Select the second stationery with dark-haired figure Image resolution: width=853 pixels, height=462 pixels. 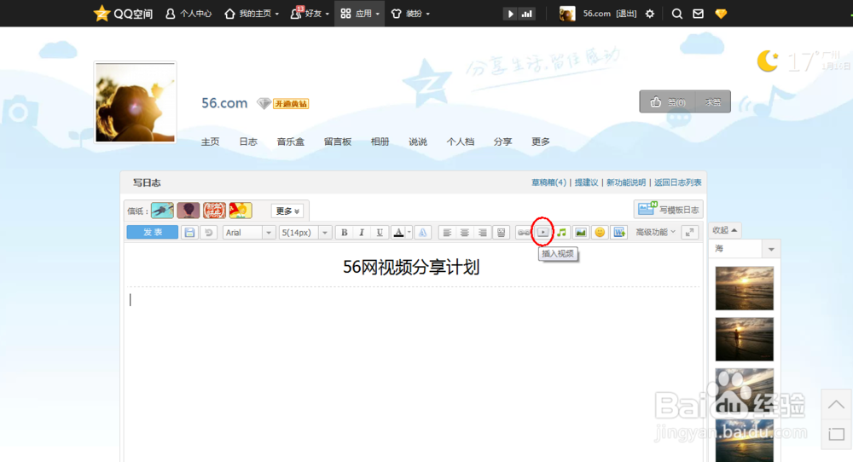pos(189,211)
